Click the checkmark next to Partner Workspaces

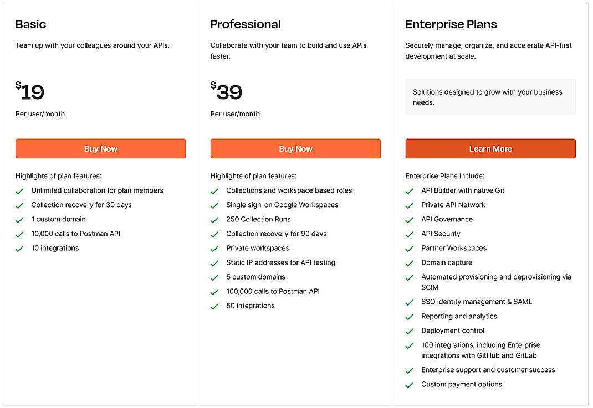tap(410, 248)
